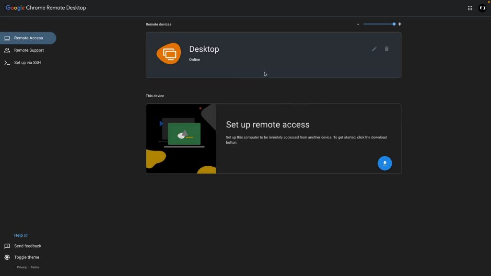Click the 'Set up remote access' heading
The height and width of the screenshot is (276, 491).
[x=268, y=125]
